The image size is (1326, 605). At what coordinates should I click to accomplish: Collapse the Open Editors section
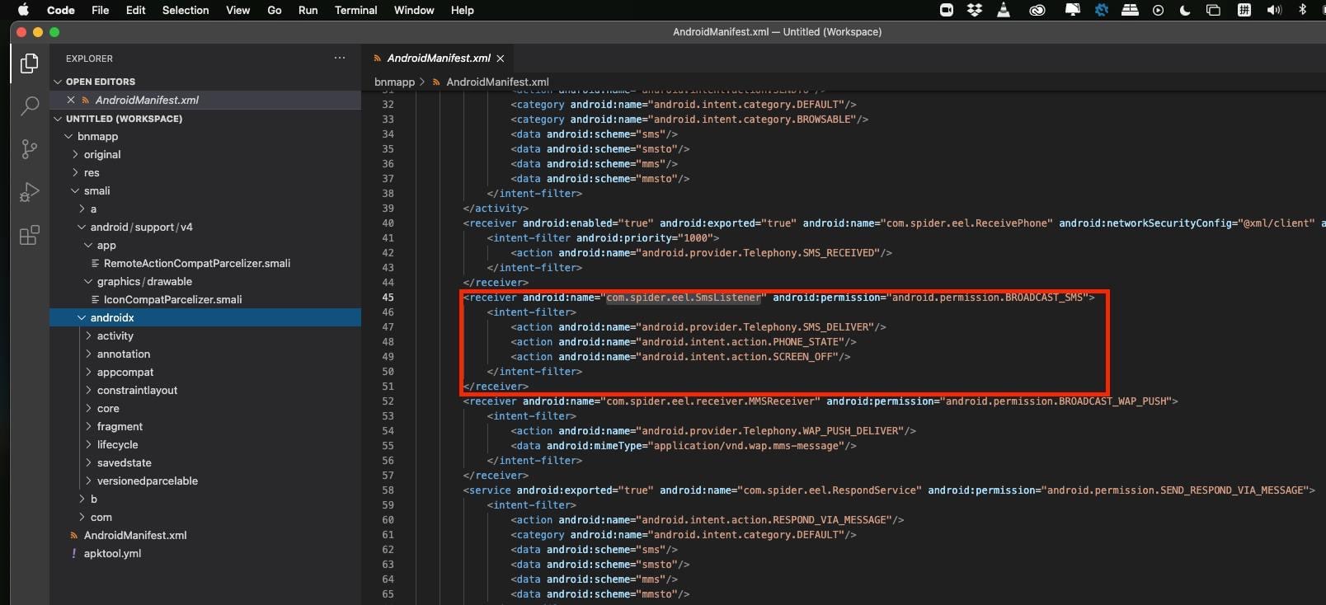59,82
